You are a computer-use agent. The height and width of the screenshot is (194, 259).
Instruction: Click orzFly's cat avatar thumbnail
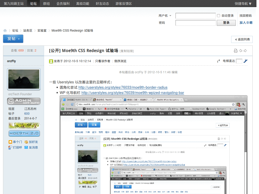pyautogui.click(x=24, y=79)
